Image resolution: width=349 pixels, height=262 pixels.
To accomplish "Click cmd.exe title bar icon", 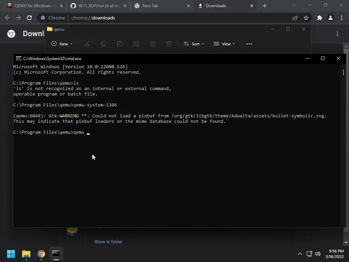I will [x=19, y=59].
